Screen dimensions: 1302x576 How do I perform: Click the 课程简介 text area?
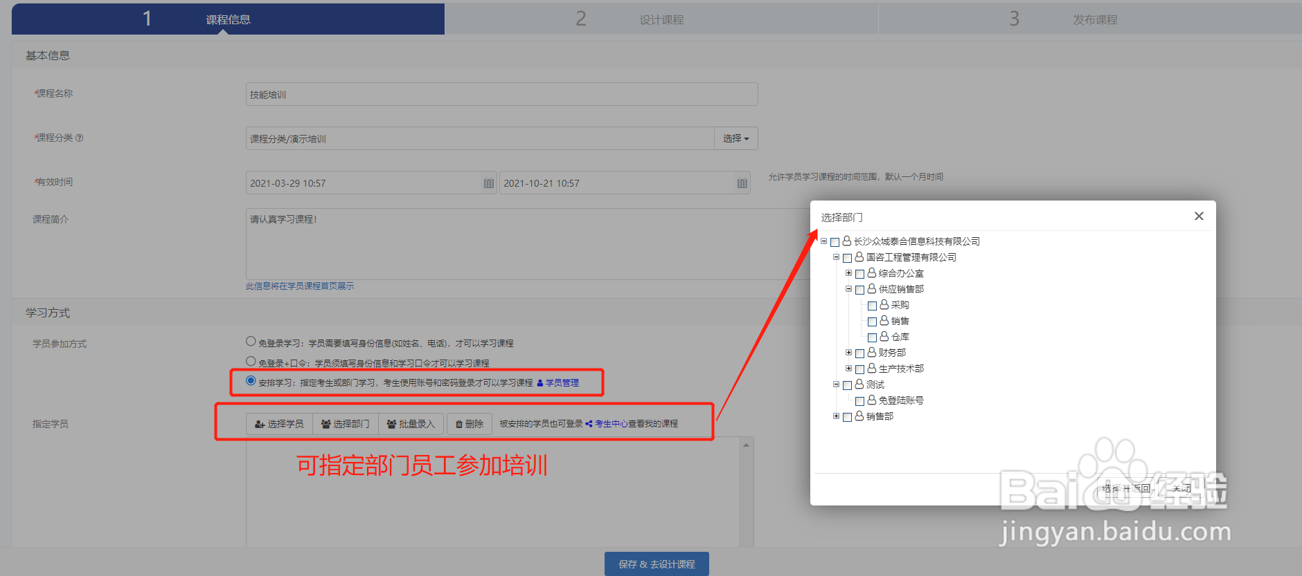click(x=528, y=244)
